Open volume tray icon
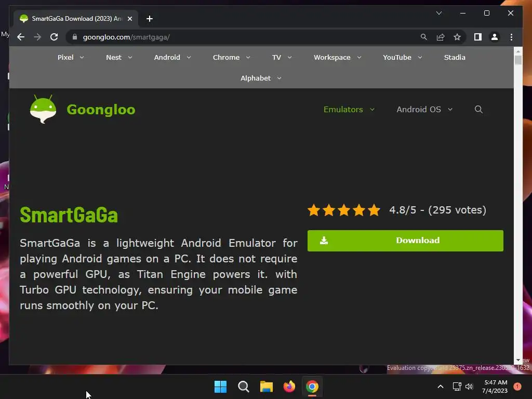 tap(469, 387)
